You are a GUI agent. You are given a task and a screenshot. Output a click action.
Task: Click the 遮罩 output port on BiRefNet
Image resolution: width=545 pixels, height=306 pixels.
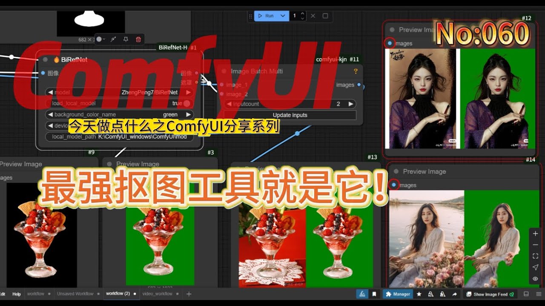click(196, 82)
